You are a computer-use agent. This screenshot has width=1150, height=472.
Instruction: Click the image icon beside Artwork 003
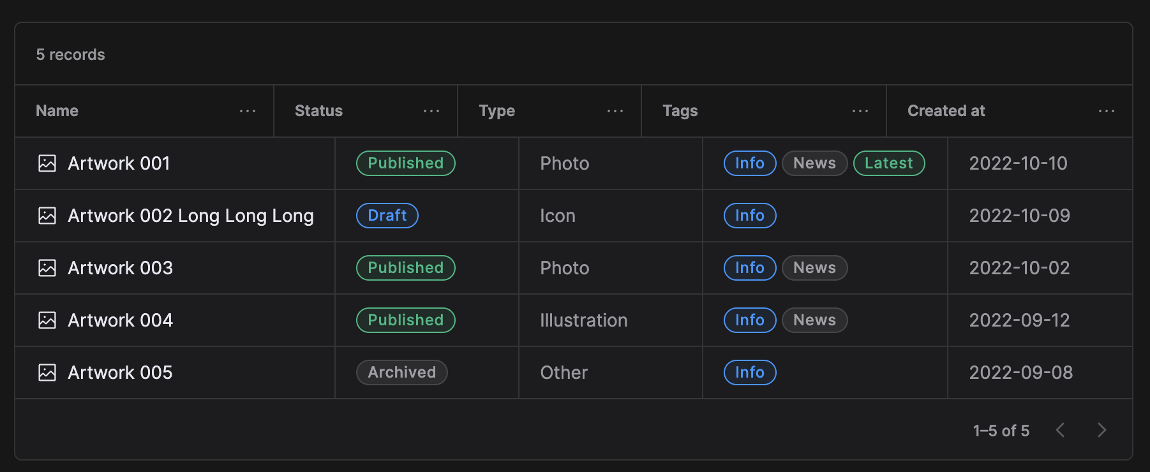pos(47,268)
